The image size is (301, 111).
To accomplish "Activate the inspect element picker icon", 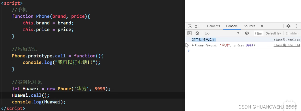I will 190,26.
